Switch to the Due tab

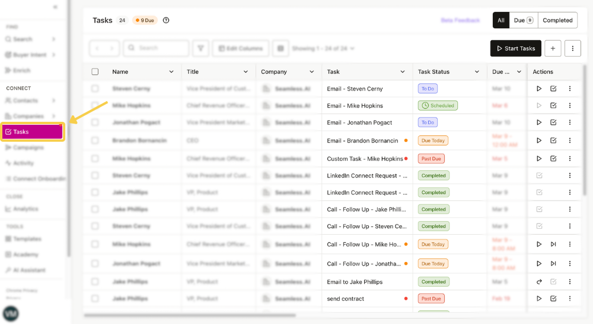pyautogui.click(x=524, y=20)
